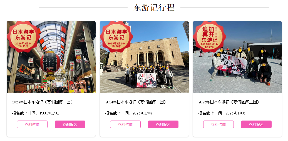The image size is (288, 141).
Task: Click 立刻咨询 for 寒假团第二团
Action: 219,125
